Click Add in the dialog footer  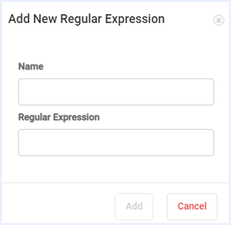coord(134,206)
